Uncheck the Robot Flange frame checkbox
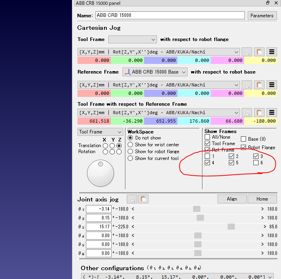 (x=243, y=148)
